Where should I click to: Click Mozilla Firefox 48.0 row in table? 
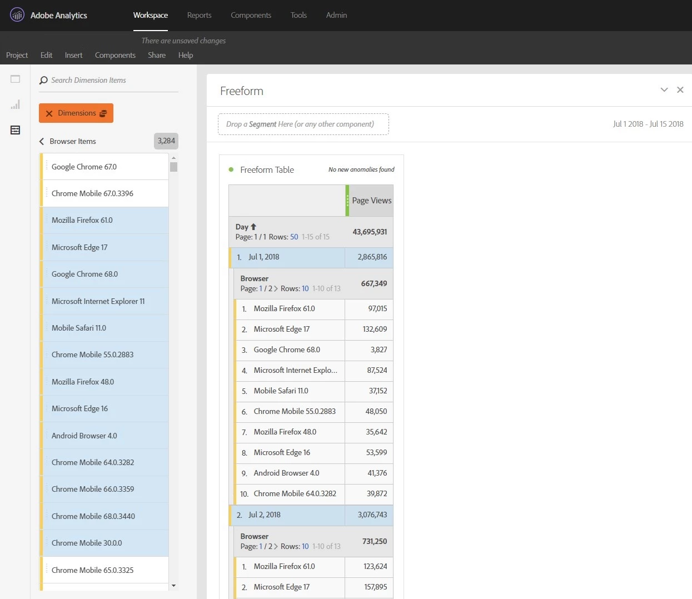(314, 432)
